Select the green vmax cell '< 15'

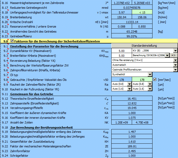(142, 12)
